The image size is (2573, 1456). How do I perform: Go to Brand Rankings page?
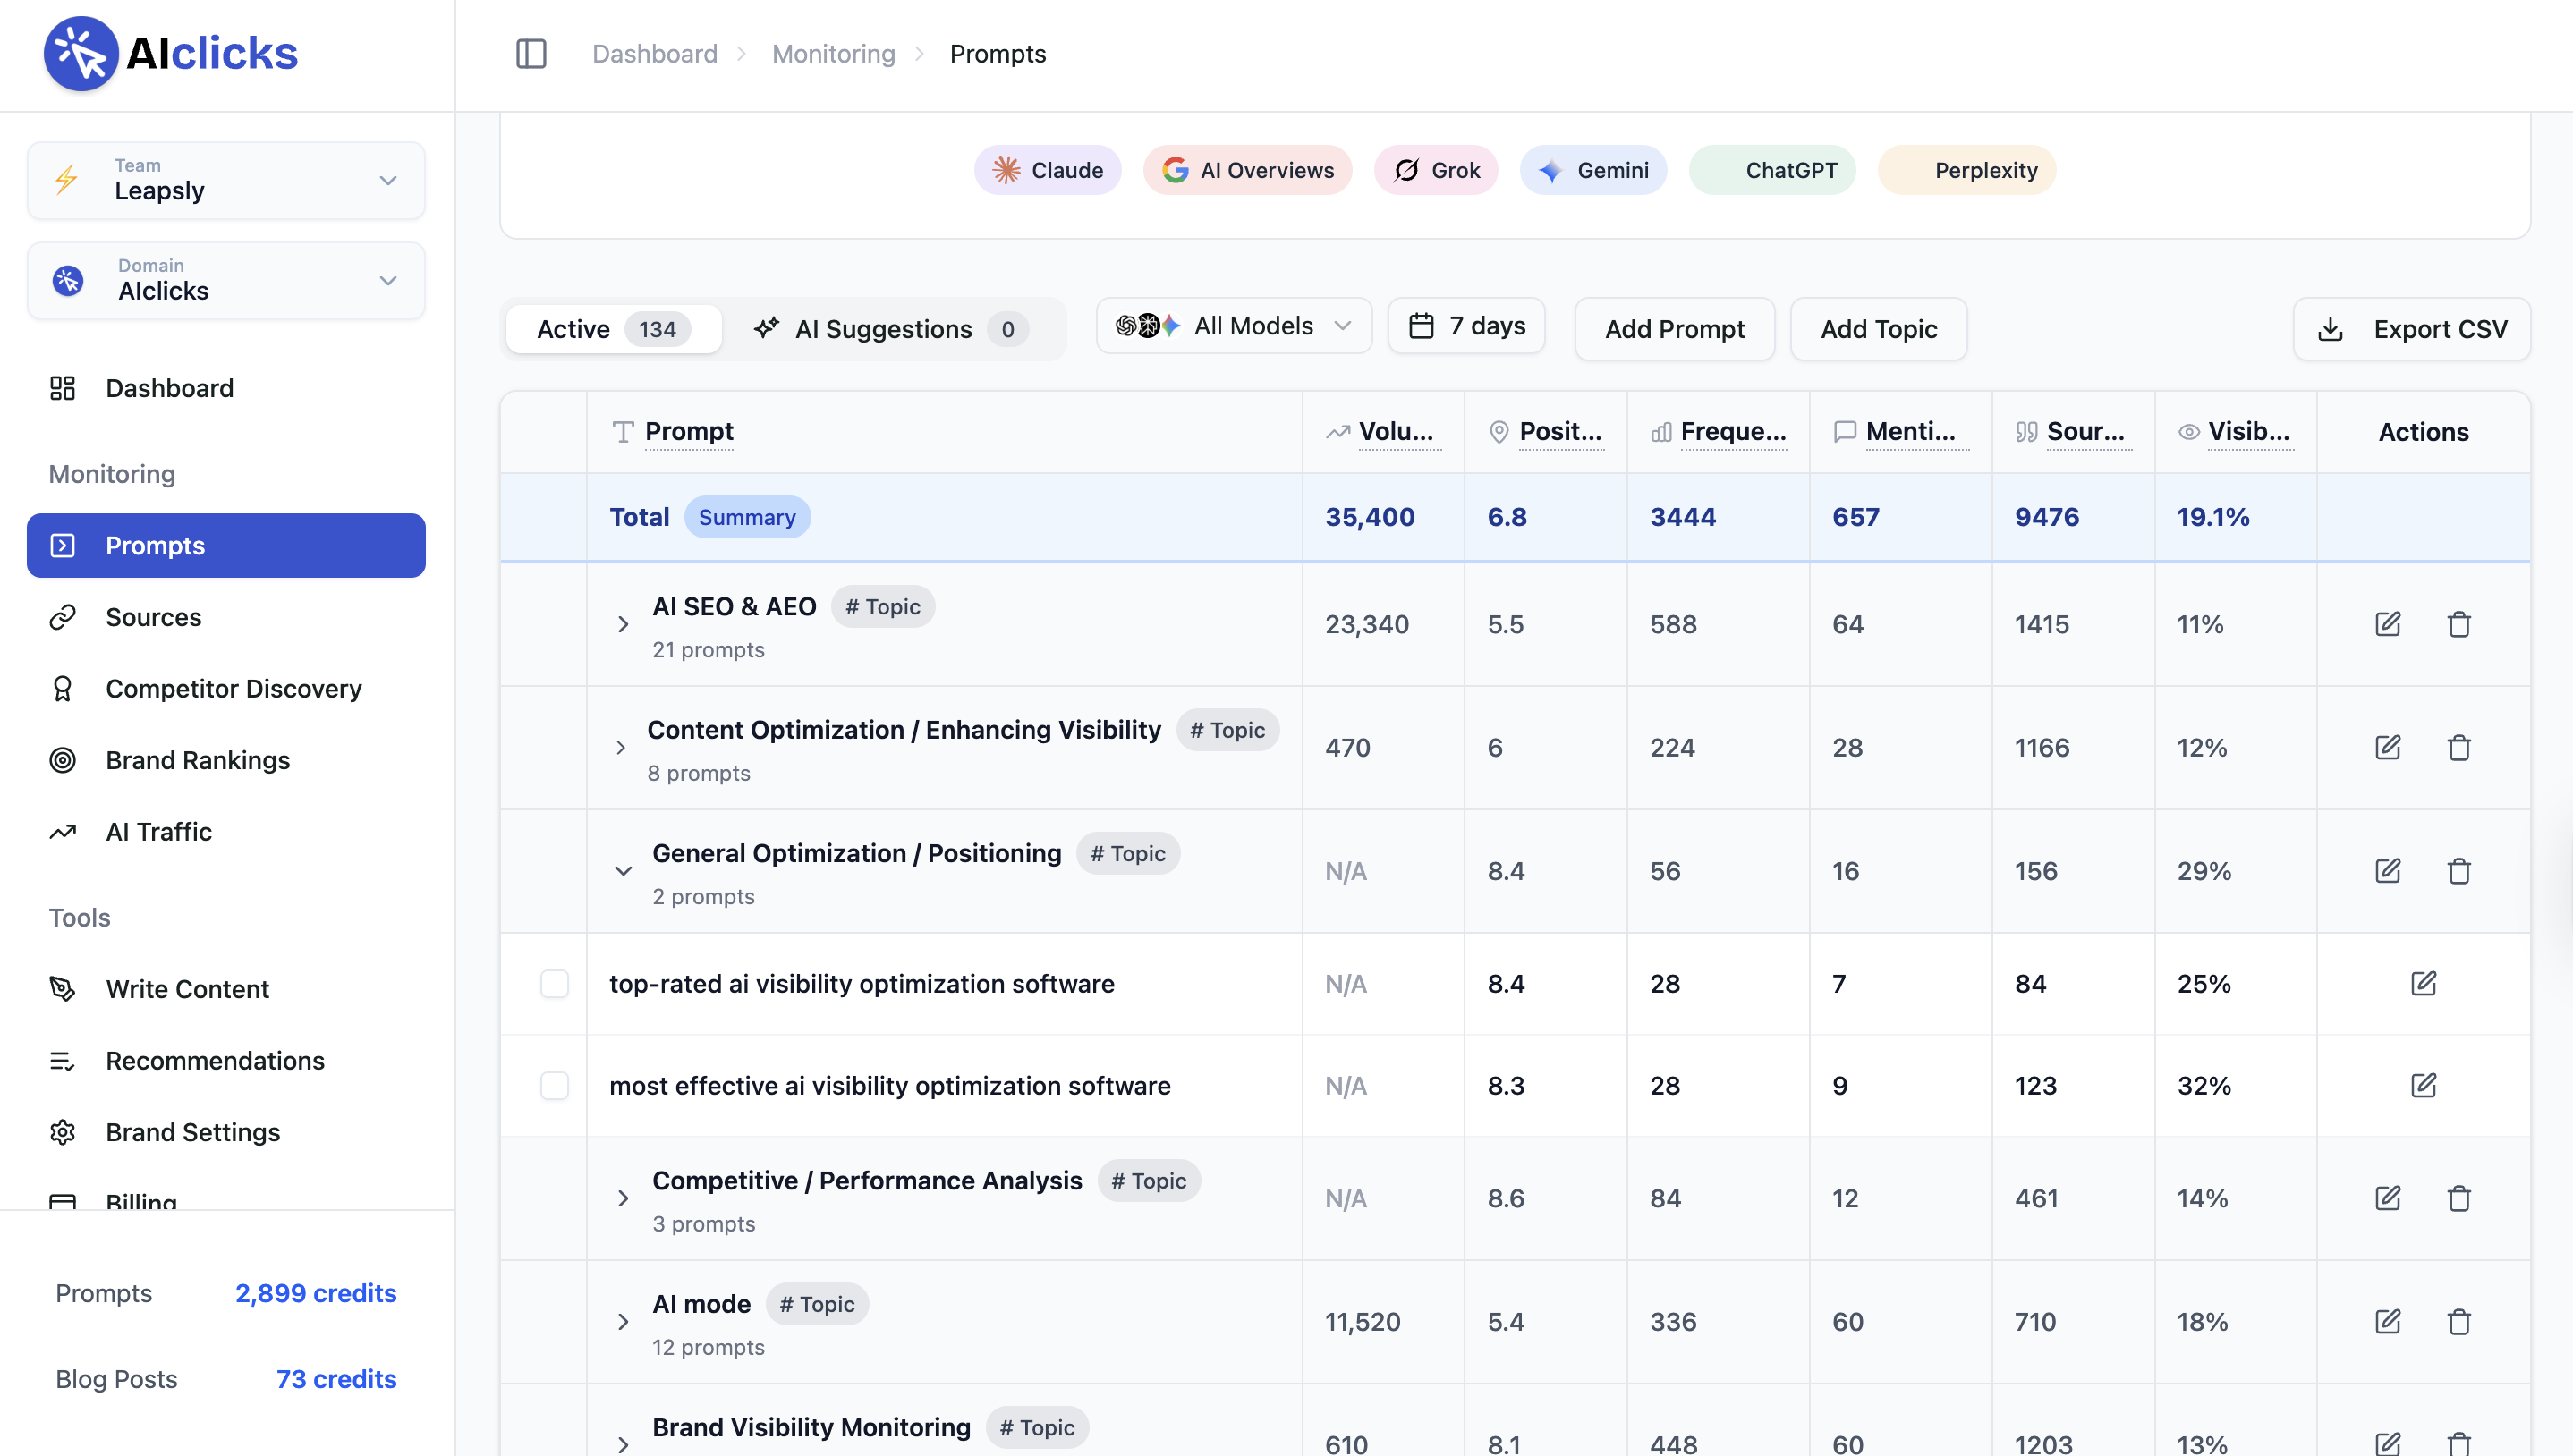tap(197, 760)
